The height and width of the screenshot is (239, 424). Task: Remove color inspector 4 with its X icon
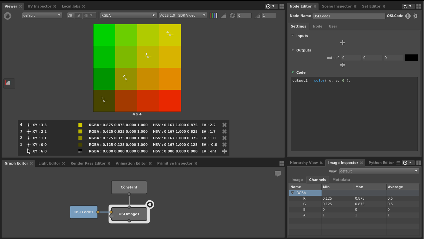click(x=224, y=125)
